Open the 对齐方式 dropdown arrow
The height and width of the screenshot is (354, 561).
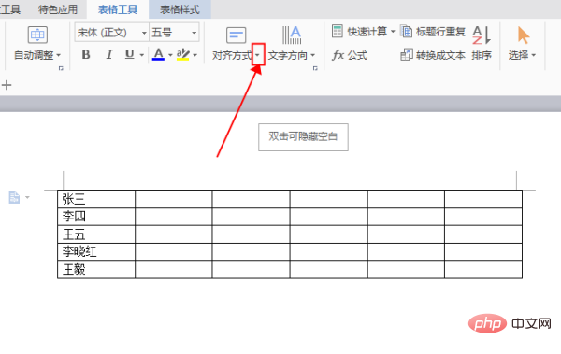pos(258,55)
